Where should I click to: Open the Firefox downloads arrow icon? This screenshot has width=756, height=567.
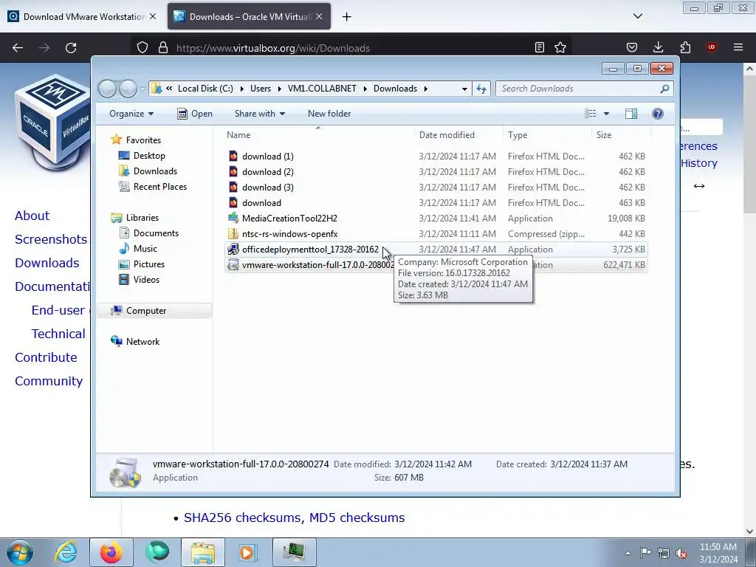click(658, 47)
